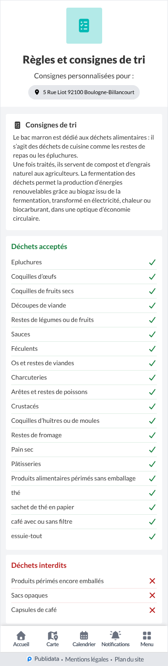Open the Plan du site link

129,659
